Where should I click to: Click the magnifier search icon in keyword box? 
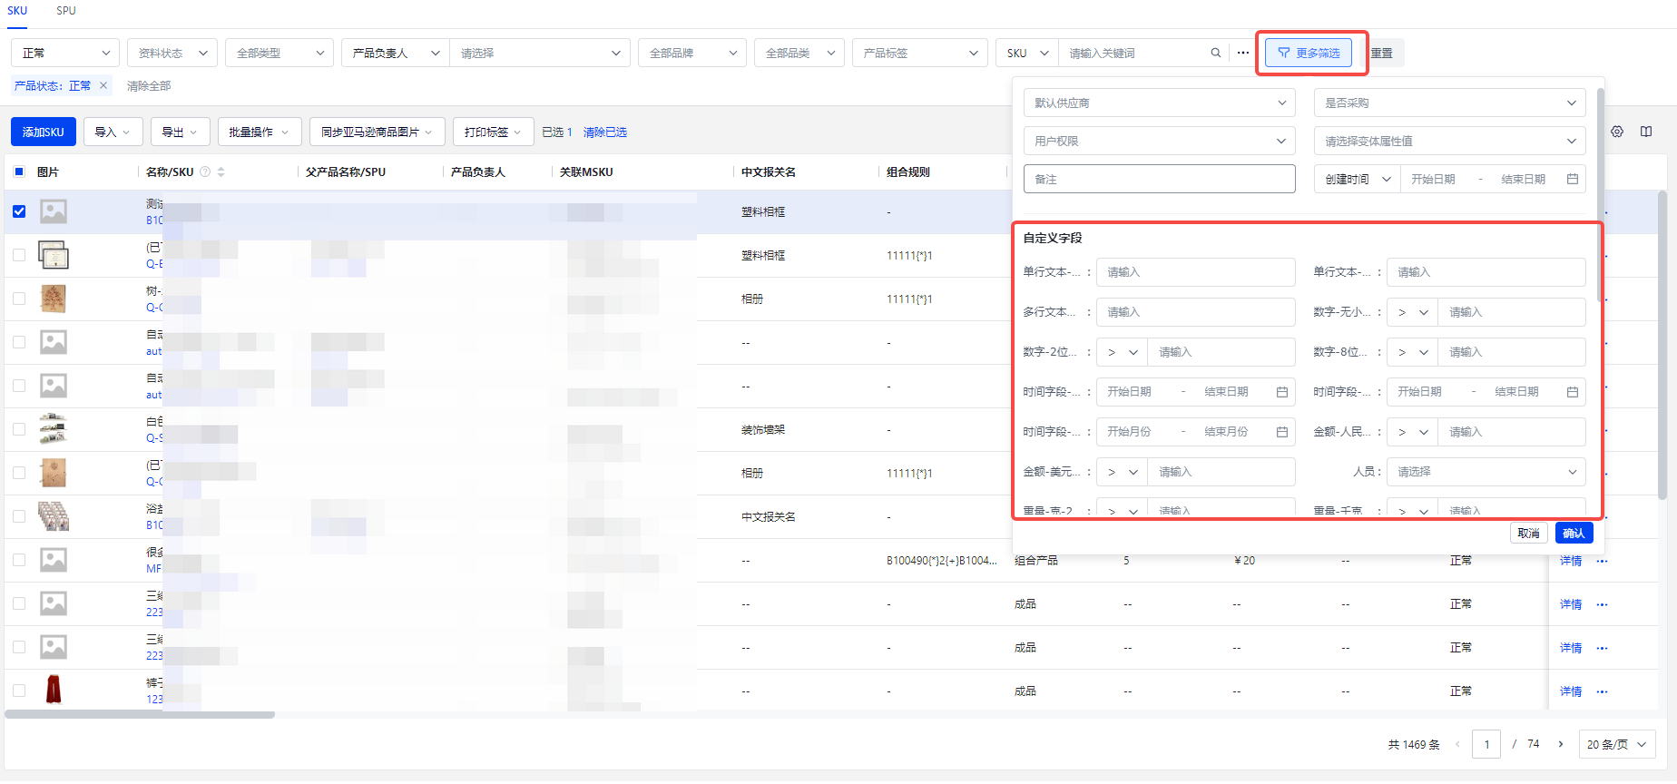coord(1215,53)
